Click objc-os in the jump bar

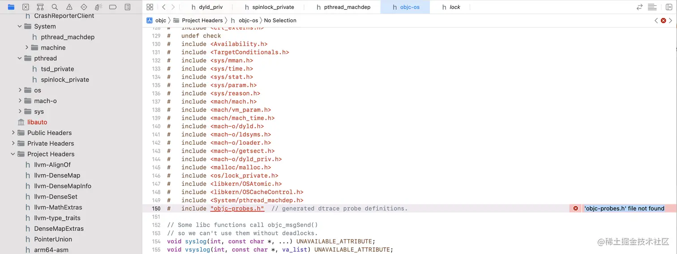(244, 21)
